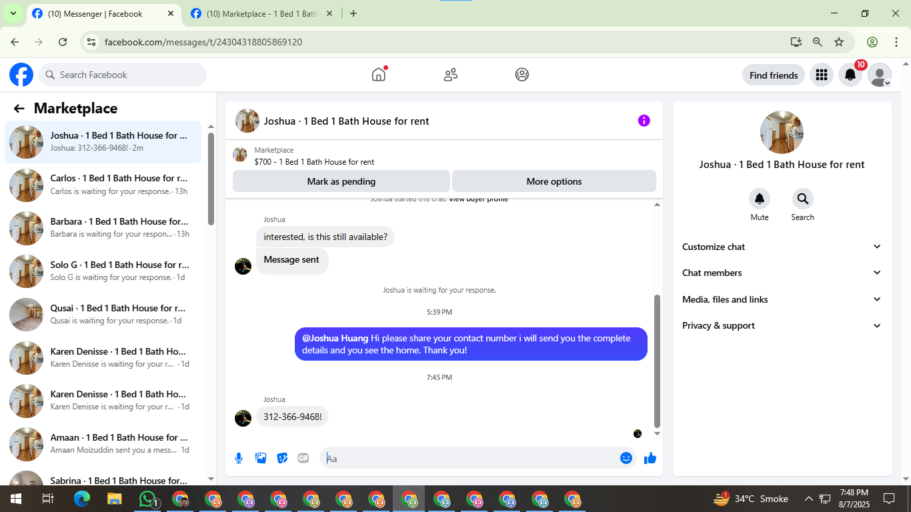Click the chat messages scrollbar
Image resolution: width=911 pixels, height=512 pixels.
click(x=657, y=361)
